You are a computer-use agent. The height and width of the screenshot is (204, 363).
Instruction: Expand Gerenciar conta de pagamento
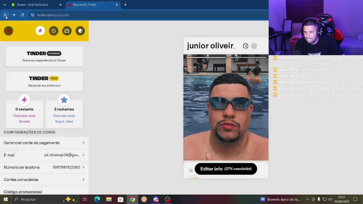tap(44, 143)
